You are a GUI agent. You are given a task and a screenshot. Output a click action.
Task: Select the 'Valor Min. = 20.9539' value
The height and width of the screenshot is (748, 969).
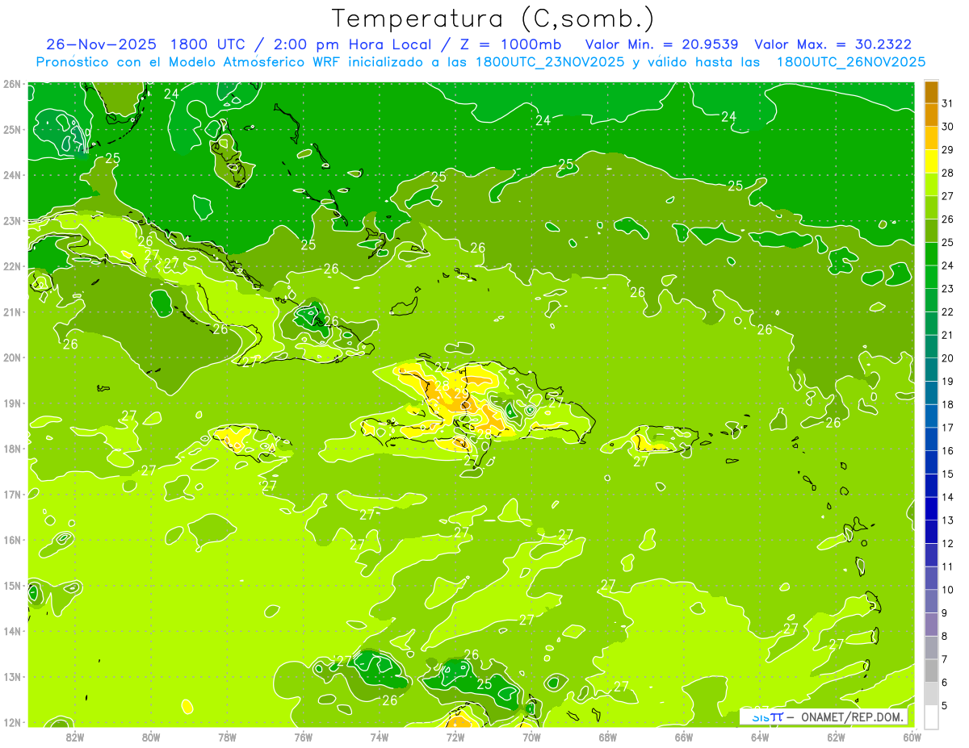[x=661, y=44]
